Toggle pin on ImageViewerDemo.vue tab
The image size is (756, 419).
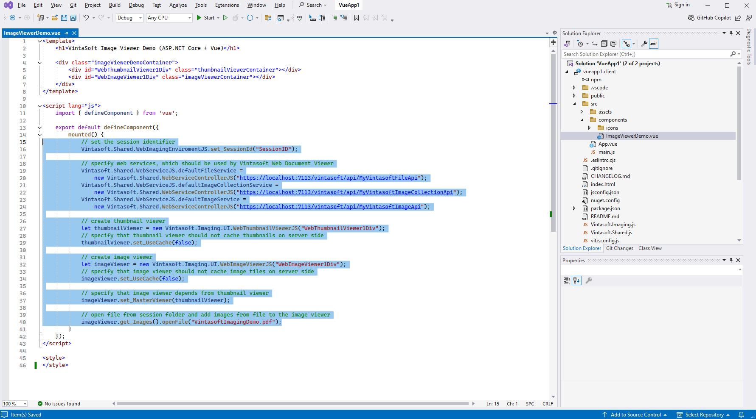[66, 33]
